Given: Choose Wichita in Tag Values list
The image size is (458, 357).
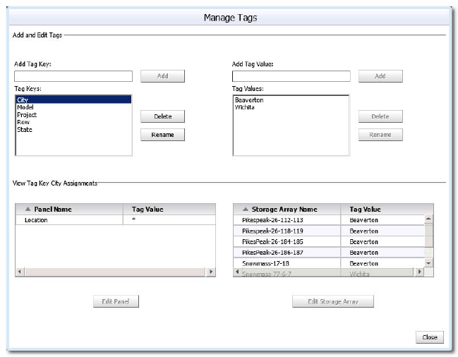Looking at the screenshot, I should tap(245, 107).
